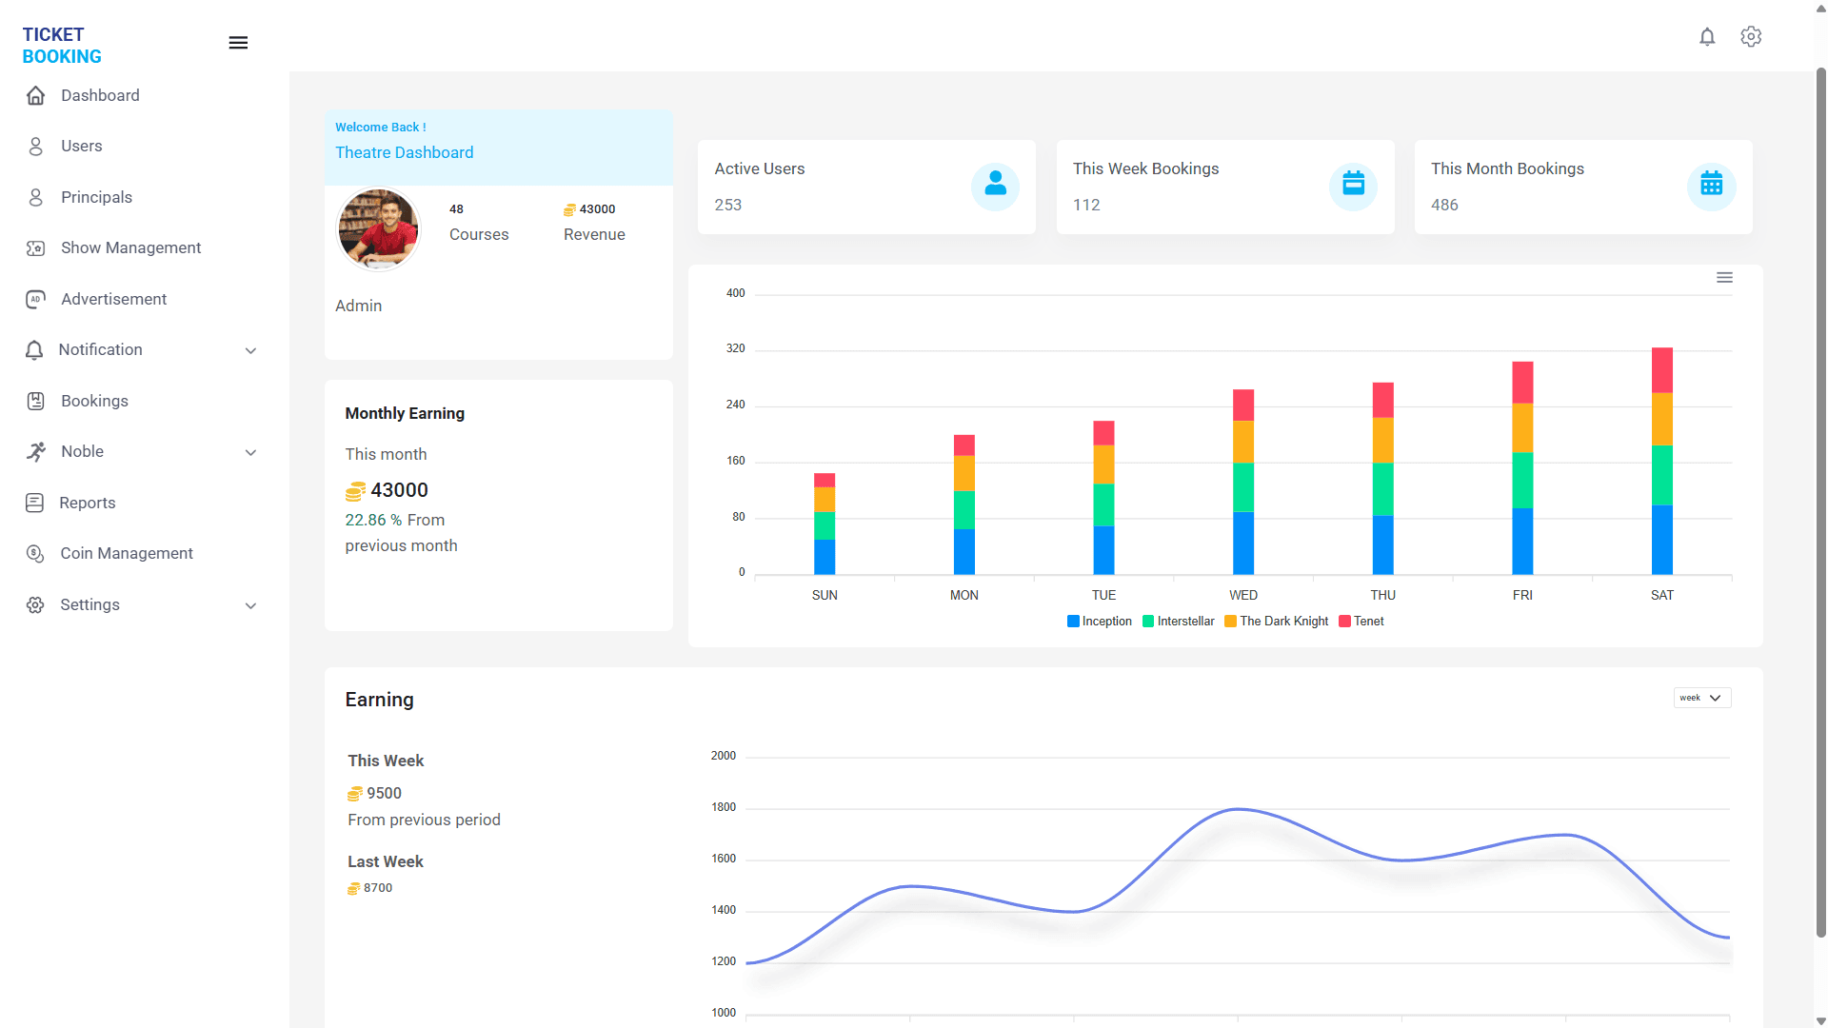Select the Users sidebar icon
Image resolution: width=1828 pixels, height=1028 pixels.
tap(35, 146)
